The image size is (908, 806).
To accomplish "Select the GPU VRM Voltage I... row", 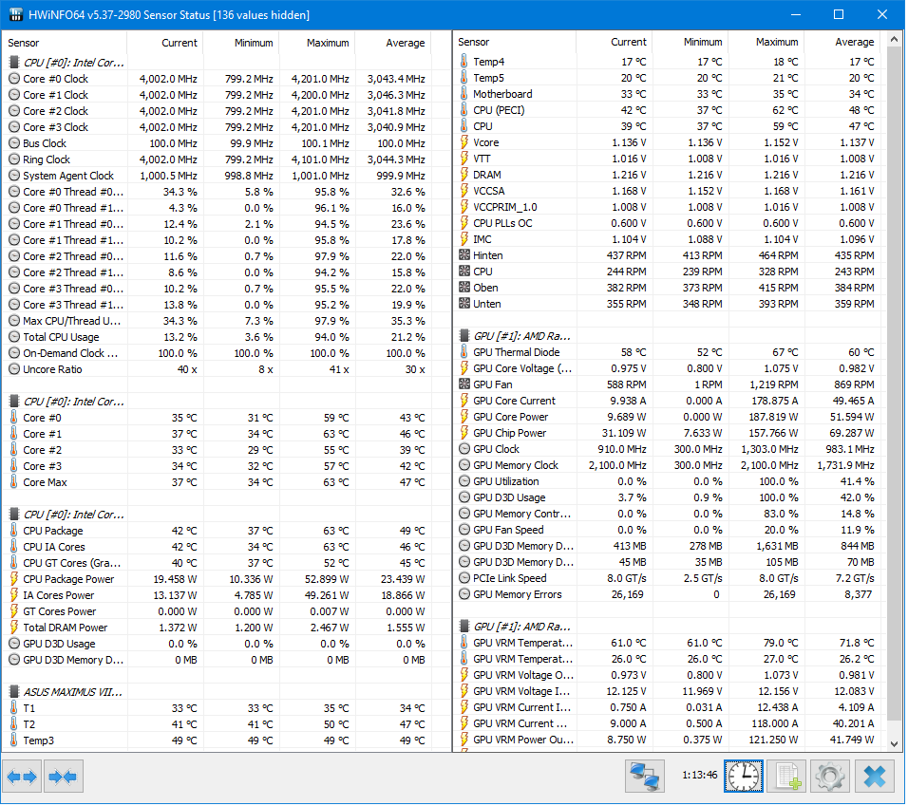I will point(667,691).
